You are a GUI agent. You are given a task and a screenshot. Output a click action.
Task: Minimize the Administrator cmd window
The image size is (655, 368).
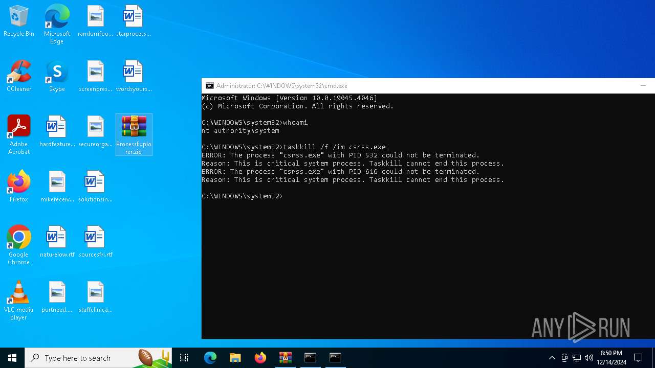[643, 86]
